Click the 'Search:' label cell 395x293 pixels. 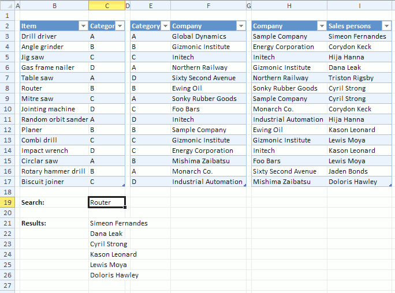point(54,202)
